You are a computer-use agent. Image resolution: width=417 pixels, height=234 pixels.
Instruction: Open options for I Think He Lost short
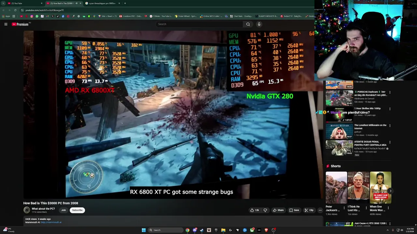coord(366,208)
